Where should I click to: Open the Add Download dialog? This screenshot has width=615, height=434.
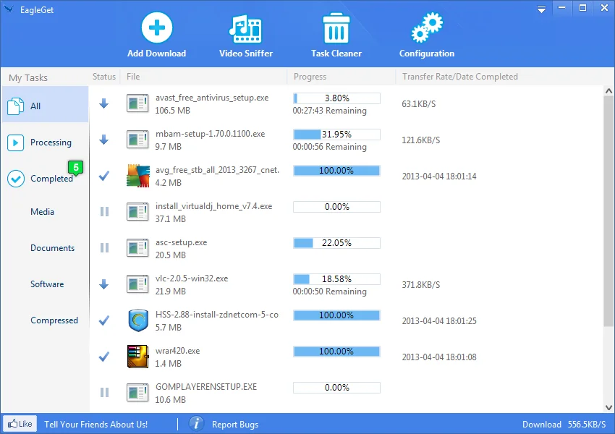coord(156,33)
